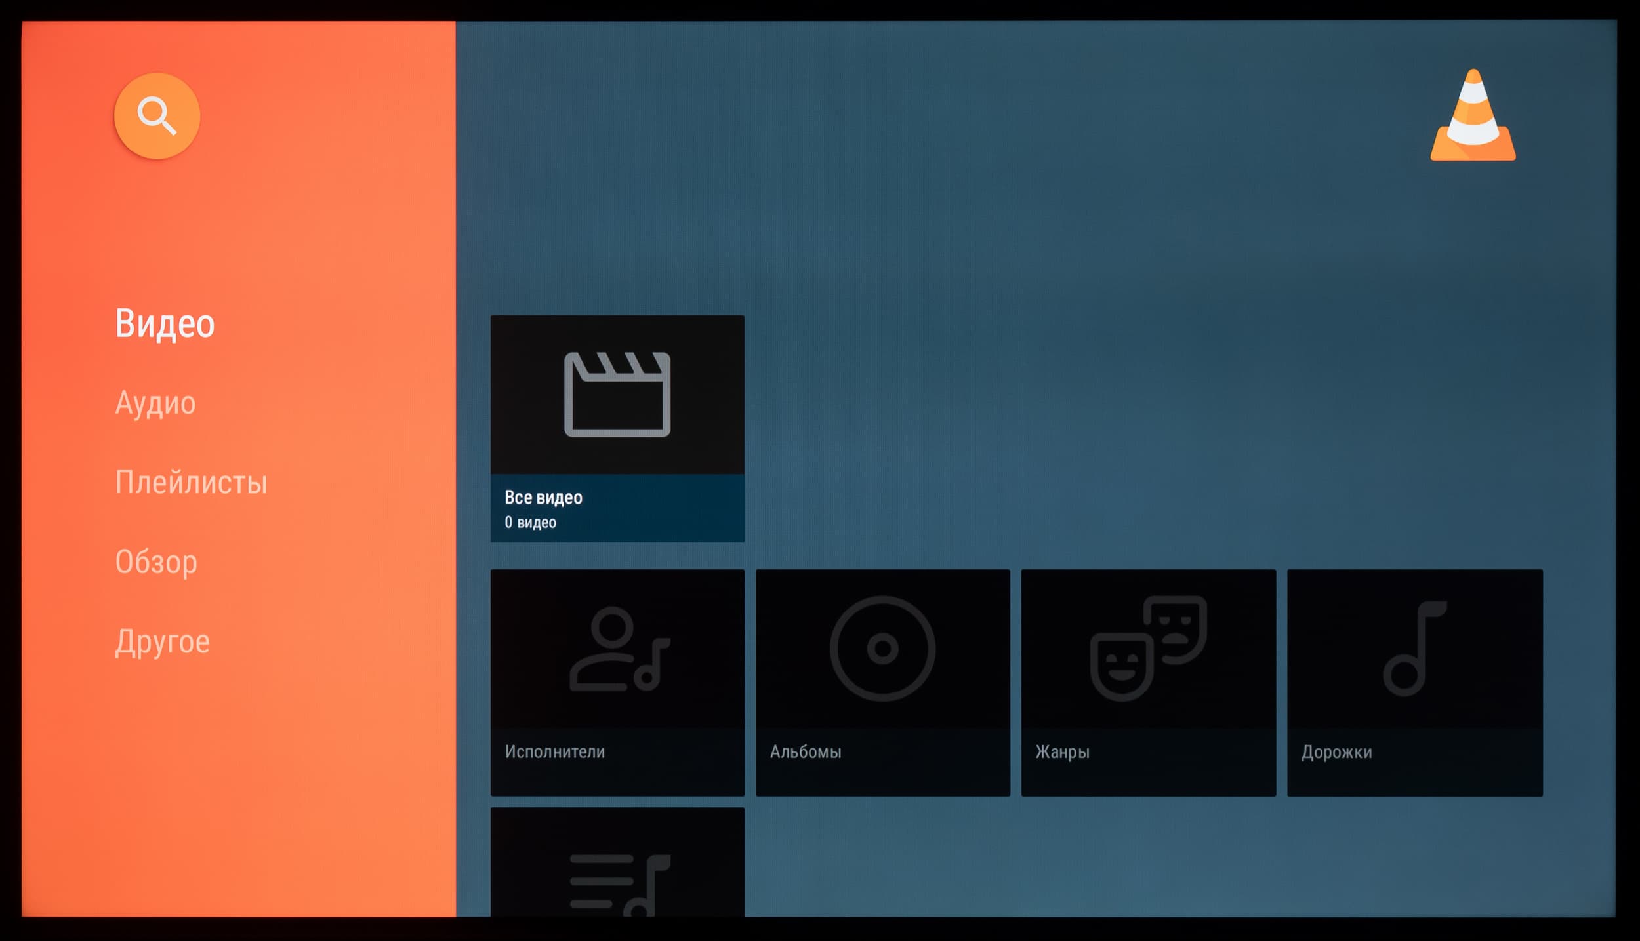Click the album disc icon

coord(882,649)
